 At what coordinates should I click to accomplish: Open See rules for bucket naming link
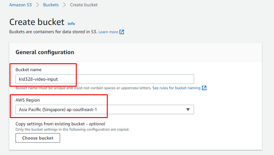176,88
